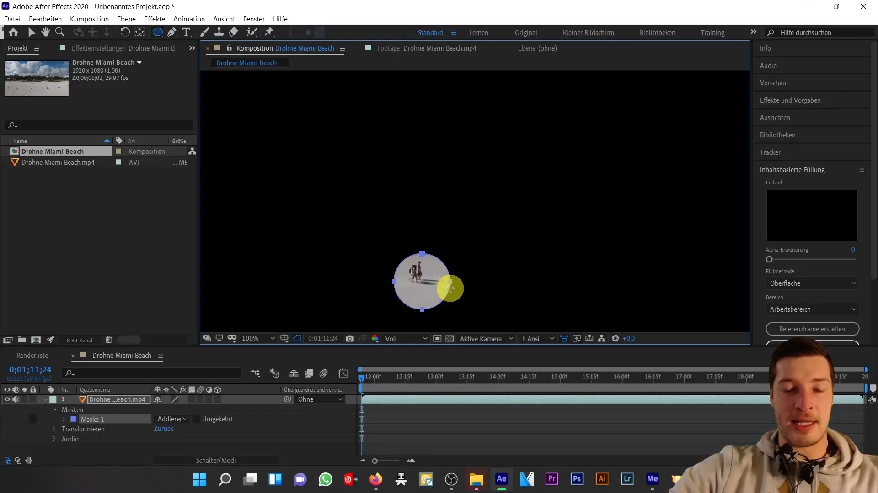Select the Selection arrow tool
878x493 pixels.
point(31,32)
